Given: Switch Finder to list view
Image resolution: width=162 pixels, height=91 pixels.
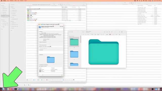Looking at the screenshot, I should (x=61, y=4).
